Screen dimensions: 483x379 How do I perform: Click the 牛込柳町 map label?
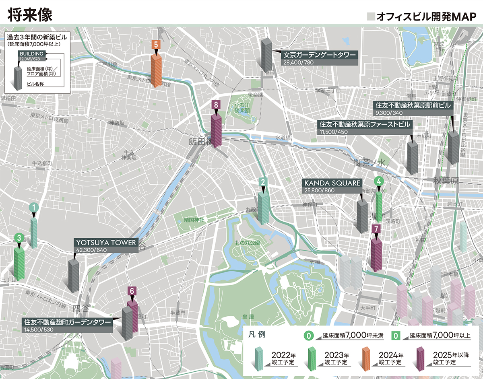click(x=42, y=163)
